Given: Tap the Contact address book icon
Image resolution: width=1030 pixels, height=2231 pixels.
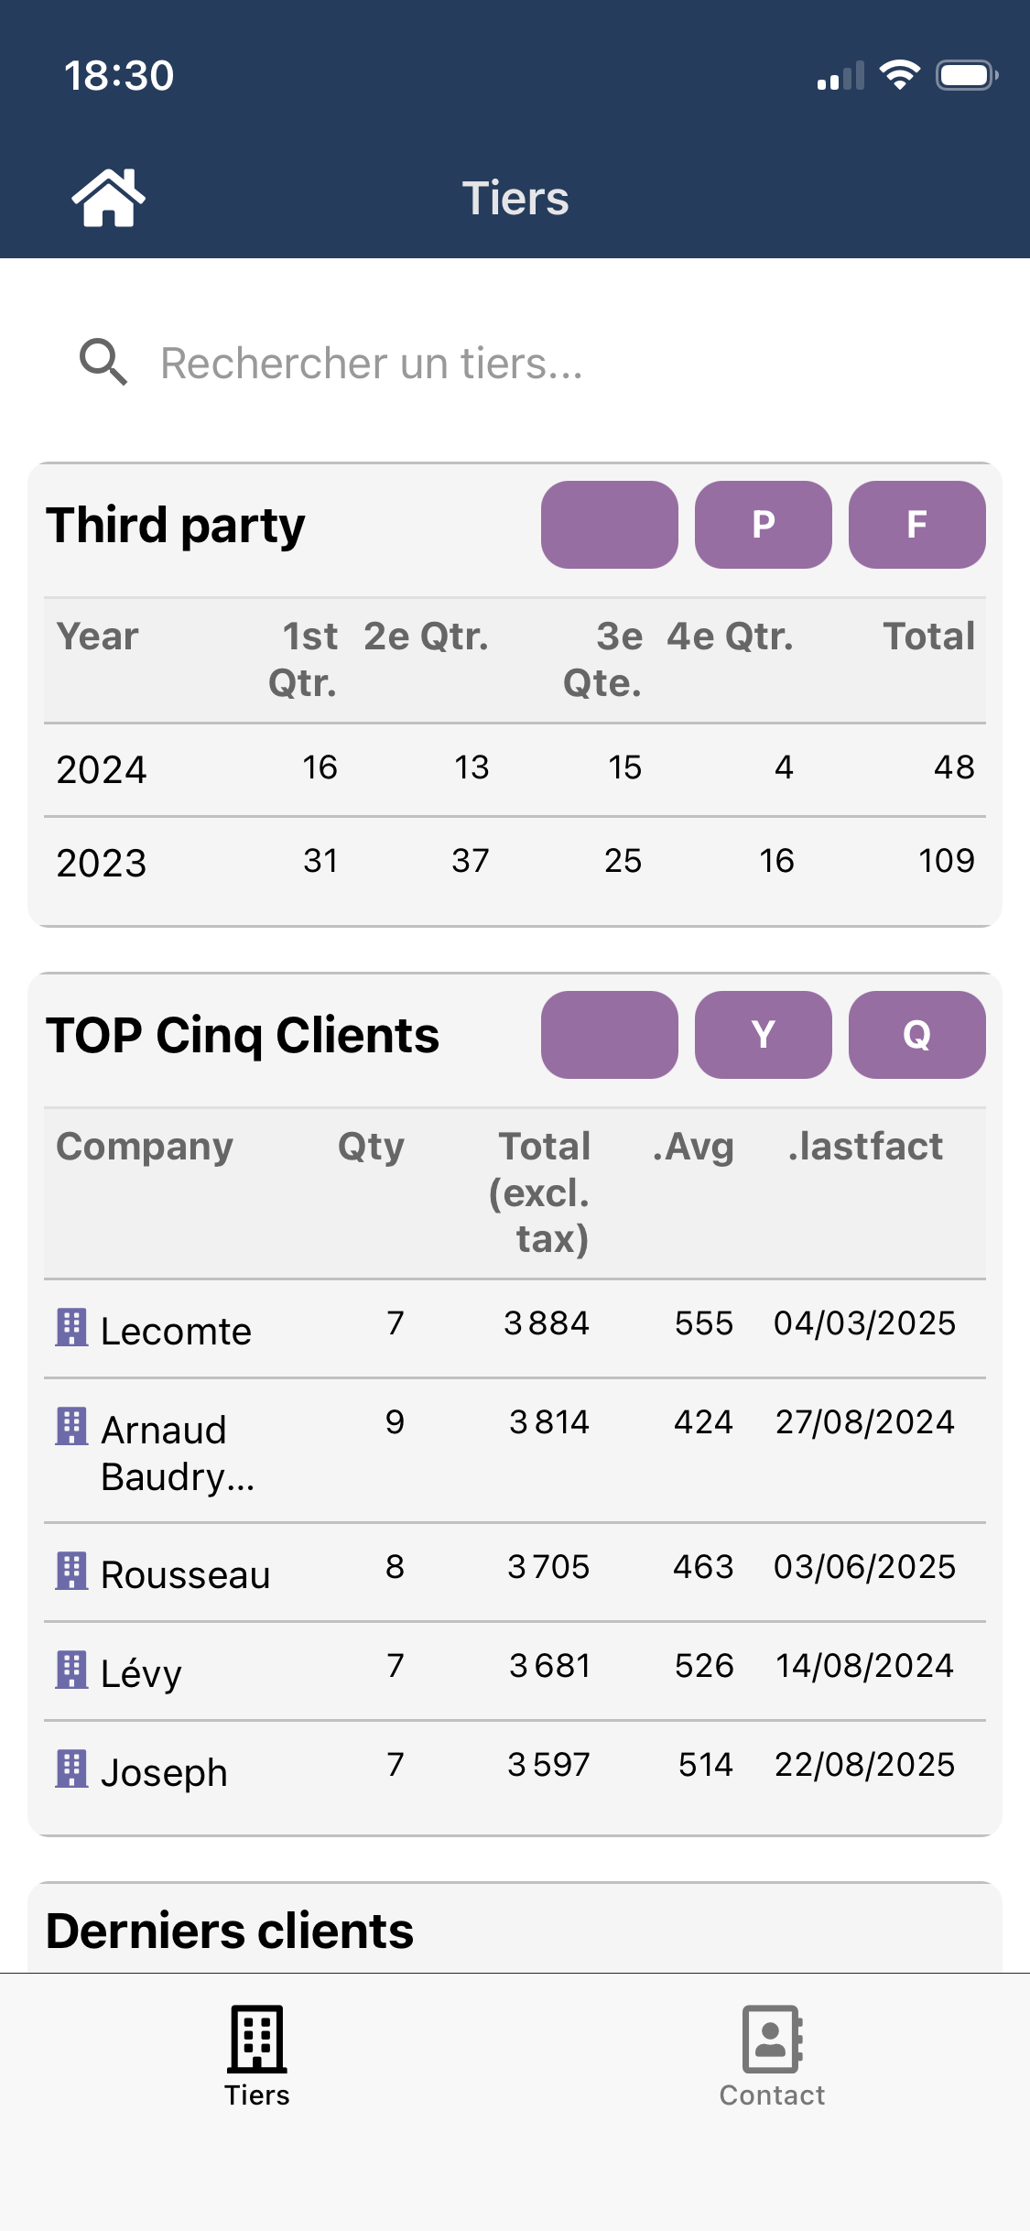Looking at the screenshot, I should tap(772, 2039).
